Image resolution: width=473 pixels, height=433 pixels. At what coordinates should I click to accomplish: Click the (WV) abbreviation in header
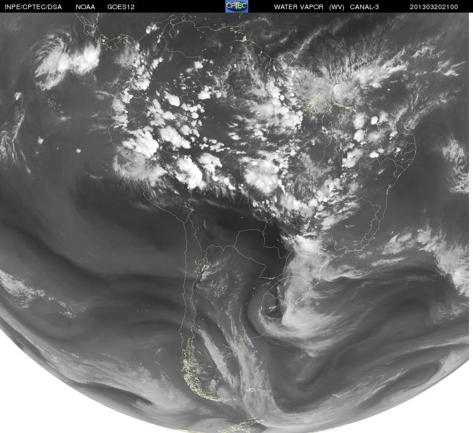pyautogui.click(x=337, y=7)
